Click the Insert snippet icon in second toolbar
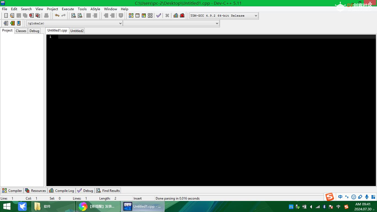 tap(6, 23)
